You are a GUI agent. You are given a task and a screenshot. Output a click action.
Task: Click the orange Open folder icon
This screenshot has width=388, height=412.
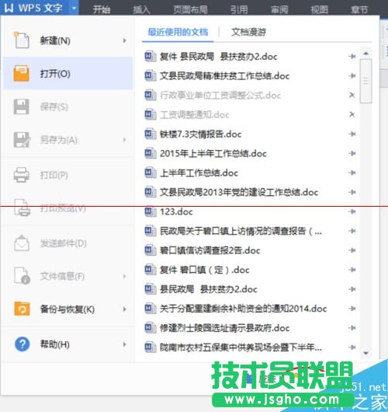coord(21,73)
